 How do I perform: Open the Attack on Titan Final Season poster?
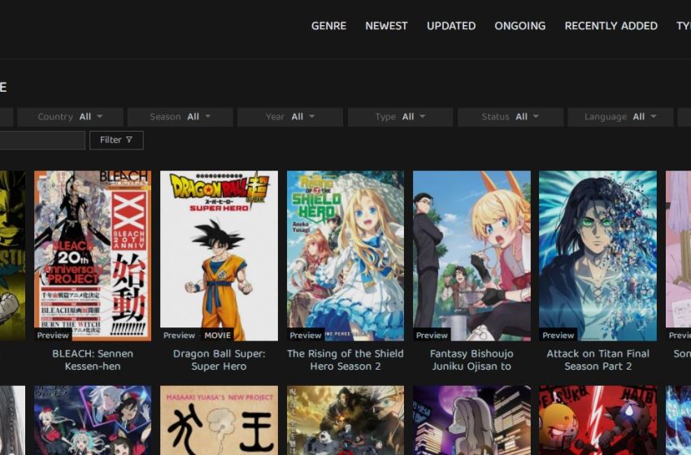pyautogui.click(x=598, y=255)
